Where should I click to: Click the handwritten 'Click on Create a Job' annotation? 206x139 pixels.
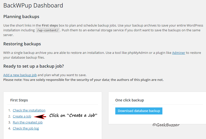click(x=73, y=115)
